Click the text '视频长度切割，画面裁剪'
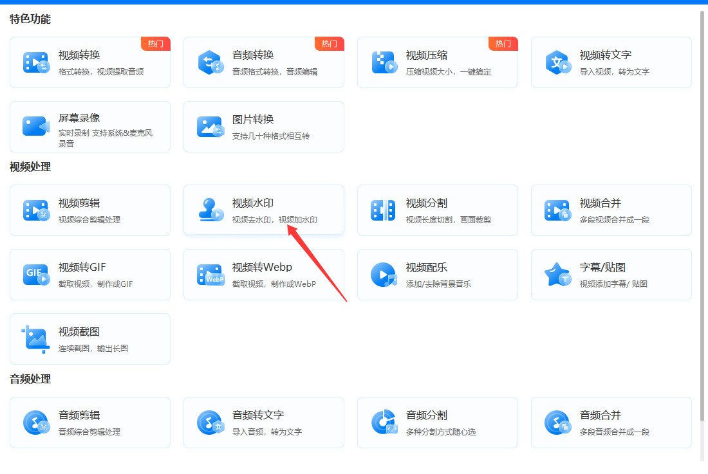Screen dimensions: 708x474 point(449,220)
